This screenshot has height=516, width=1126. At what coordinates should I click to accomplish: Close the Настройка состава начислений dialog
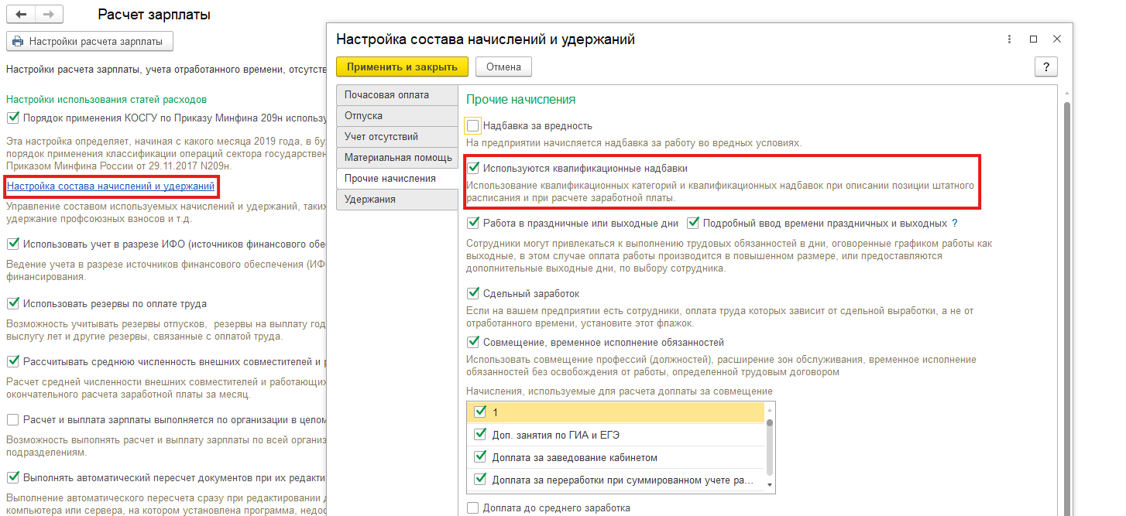point(1057,39)
